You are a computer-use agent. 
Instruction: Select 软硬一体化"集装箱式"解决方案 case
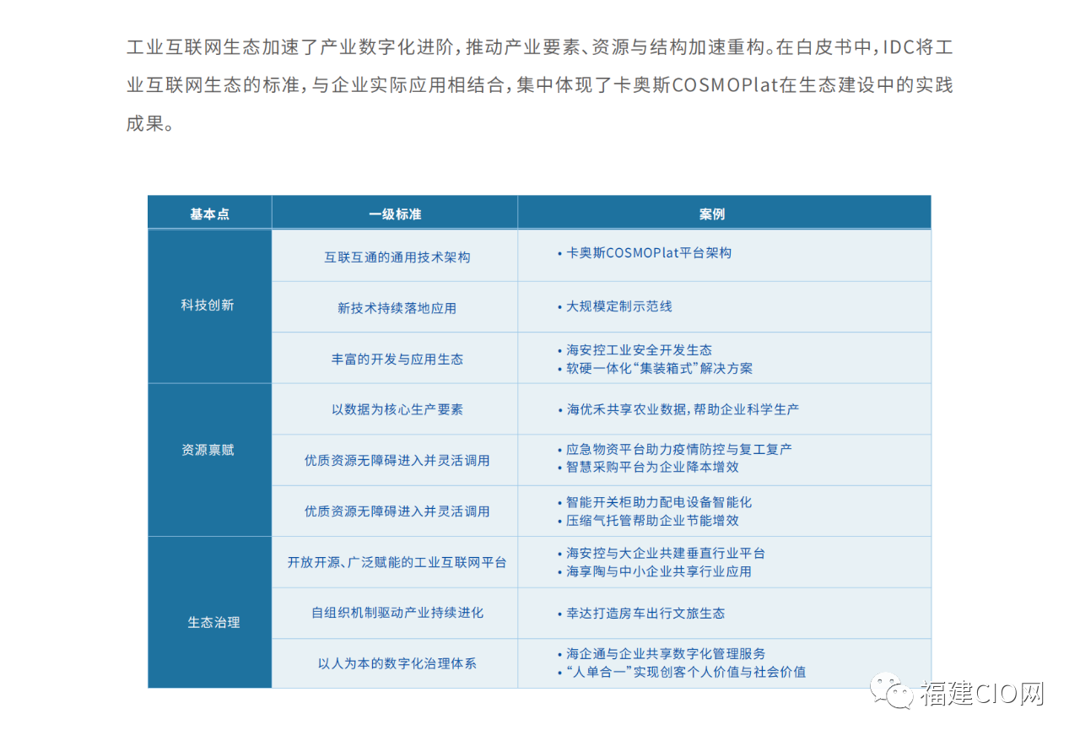click(655, 368)
